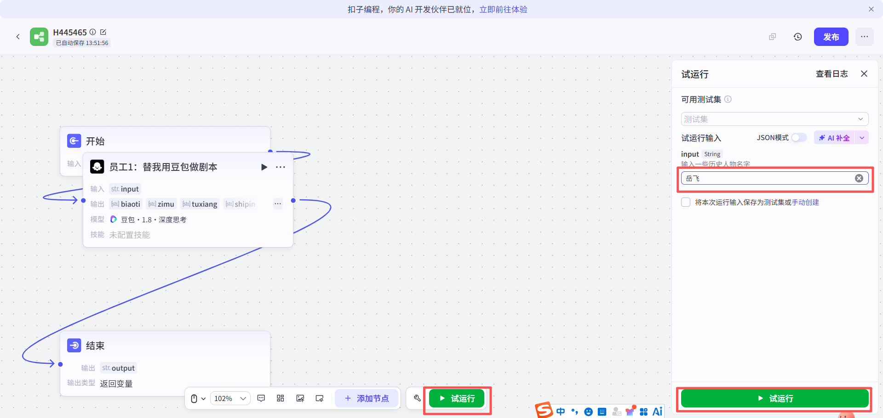Click the bottom toolbar 试运行 button
Screen dimensions: 883x418
pyautogui.click(x=457, y=398)
